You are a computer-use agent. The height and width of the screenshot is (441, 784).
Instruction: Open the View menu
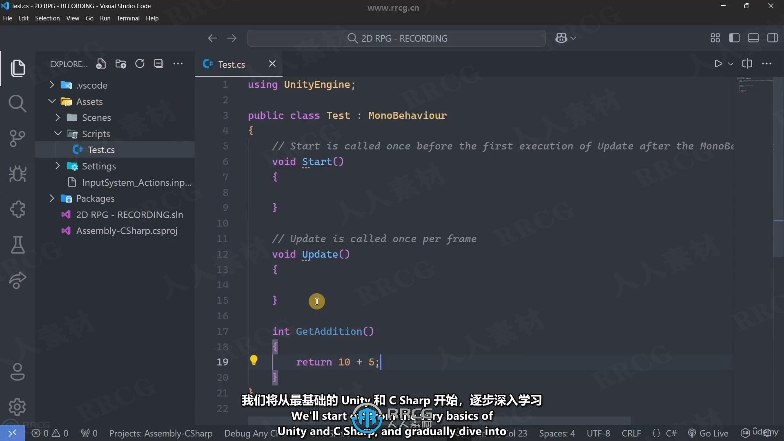(73, 18)
